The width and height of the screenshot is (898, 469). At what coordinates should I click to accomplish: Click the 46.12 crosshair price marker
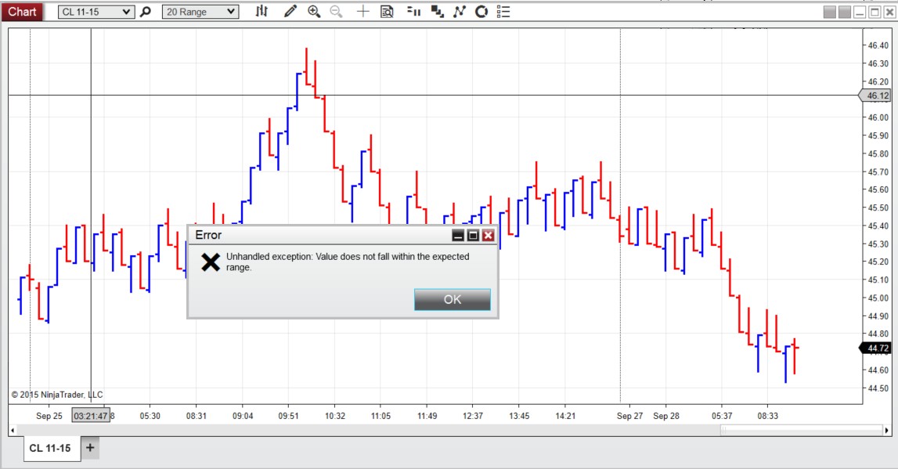pos(875,96)
